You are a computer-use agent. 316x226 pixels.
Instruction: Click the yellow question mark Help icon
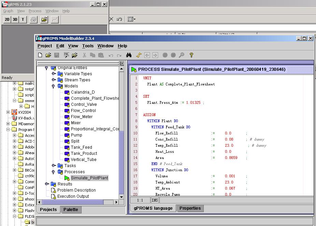click(191, 55)
